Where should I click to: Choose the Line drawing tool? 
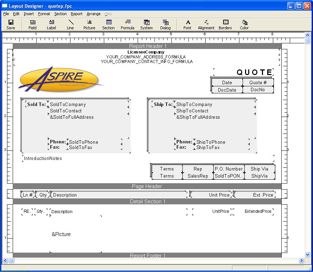tap(70, 24)
